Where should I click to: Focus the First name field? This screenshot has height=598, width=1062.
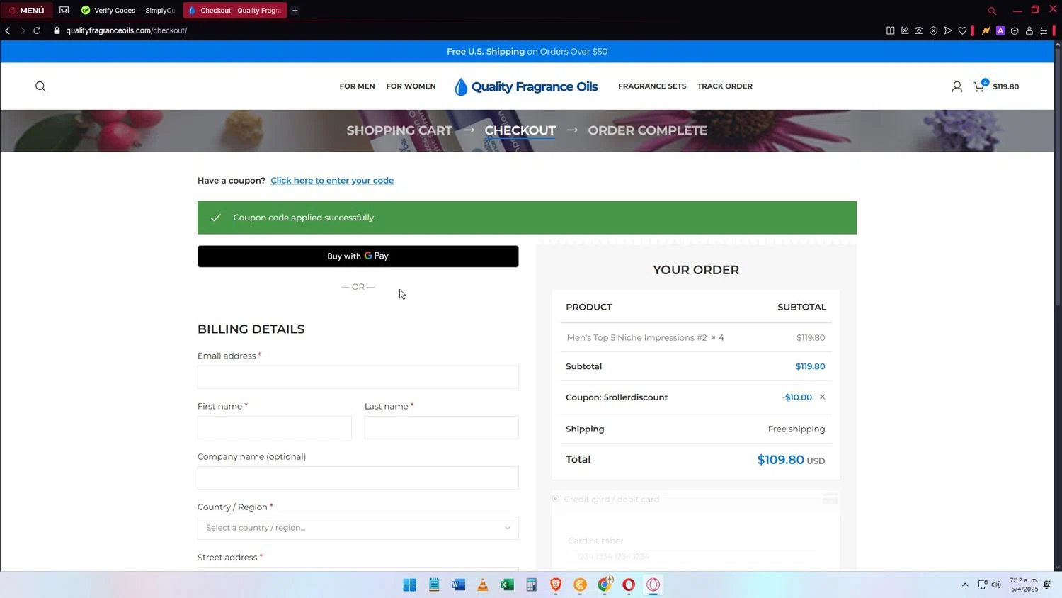274,427
